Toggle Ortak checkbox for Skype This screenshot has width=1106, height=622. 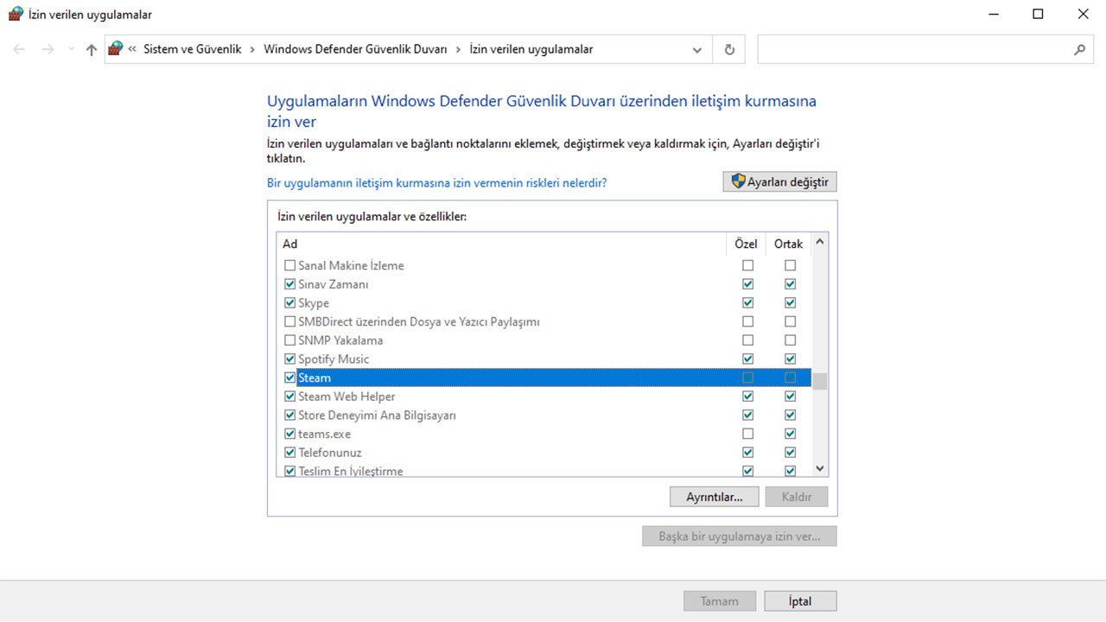791,303
